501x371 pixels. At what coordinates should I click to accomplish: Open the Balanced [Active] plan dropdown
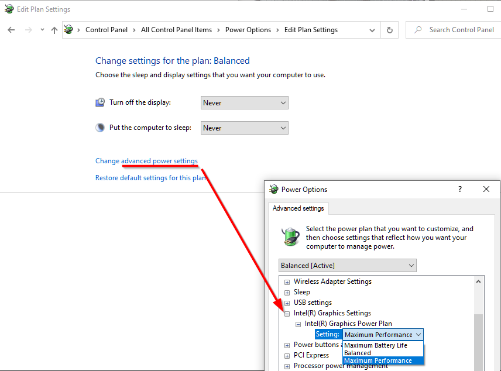coord(347,266)
